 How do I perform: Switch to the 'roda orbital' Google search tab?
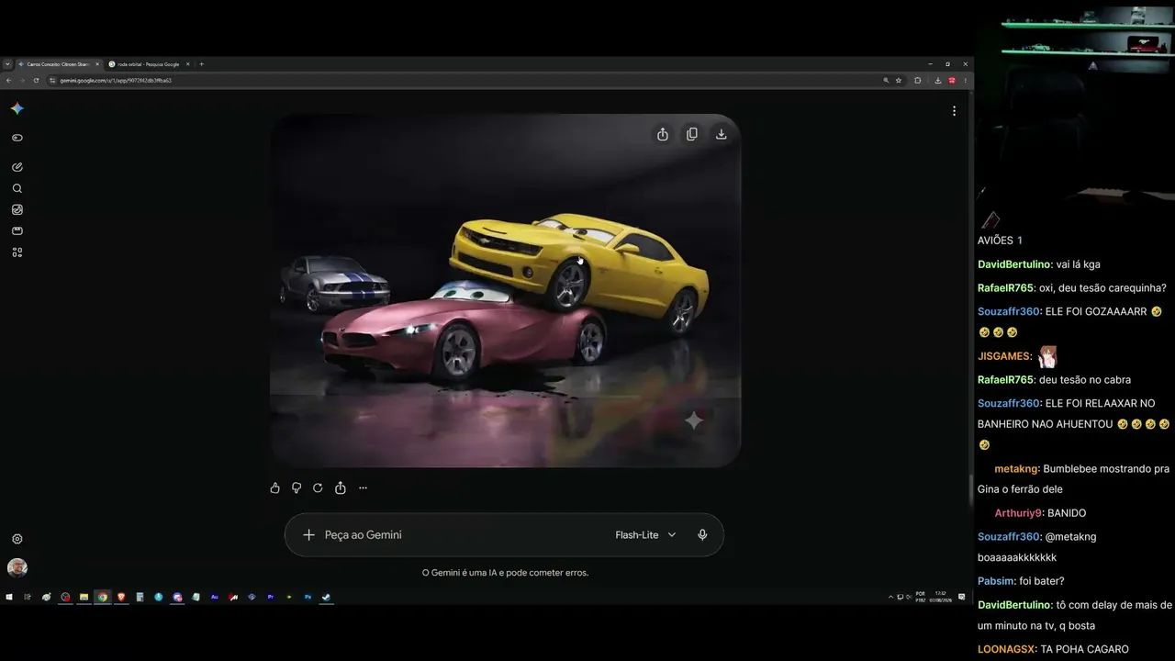pyautogui.click(x=149, y=64)
